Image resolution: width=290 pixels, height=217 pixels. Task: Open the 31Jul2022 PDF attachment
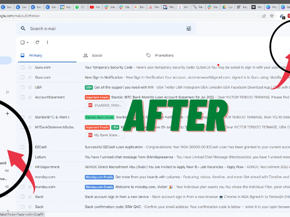coord(105,105)
